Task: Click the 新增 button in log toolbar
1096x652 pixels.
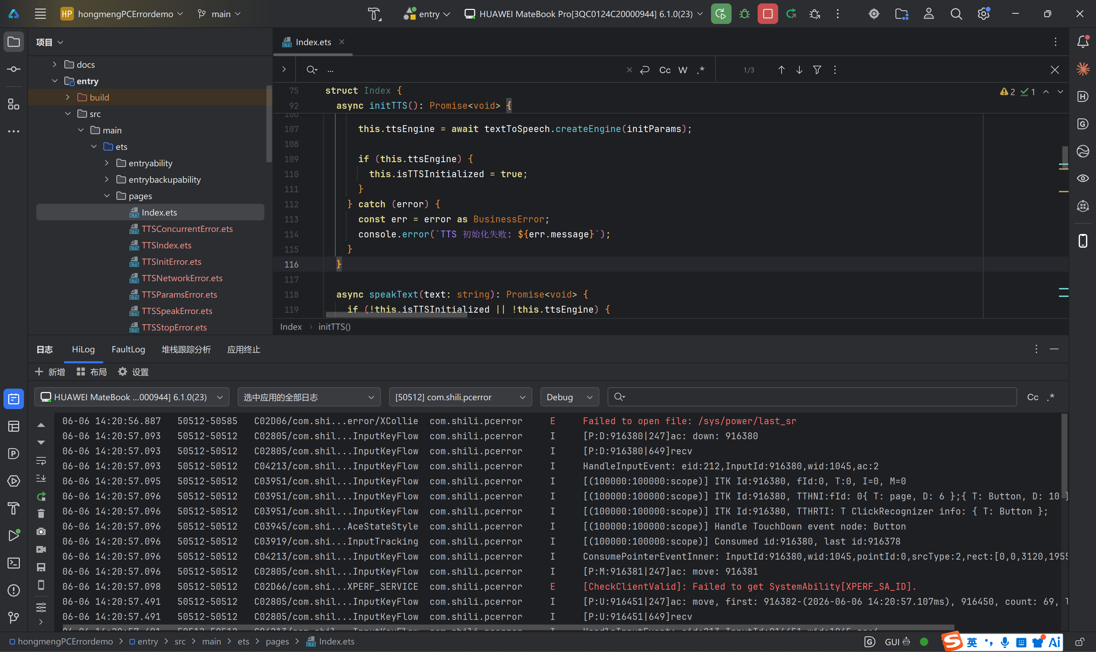Action: (x=50, y=372)
